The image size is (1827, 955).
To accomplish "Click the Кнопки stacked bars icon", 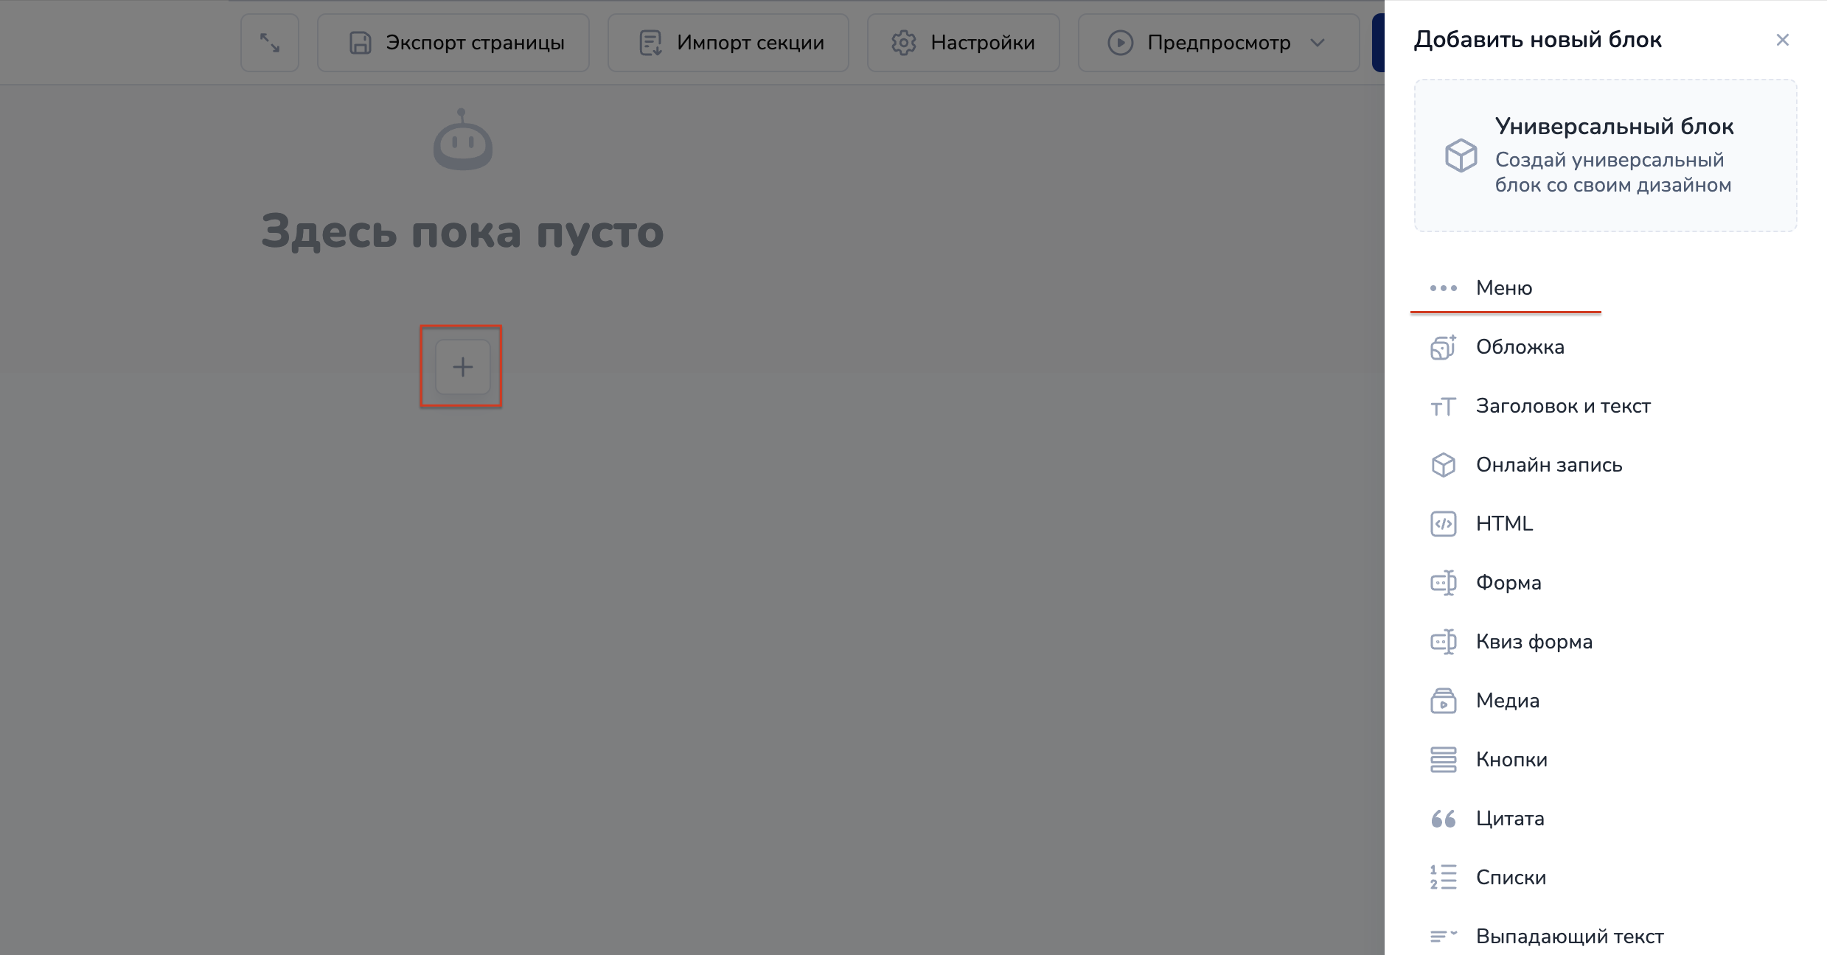I will [1443, 760].
